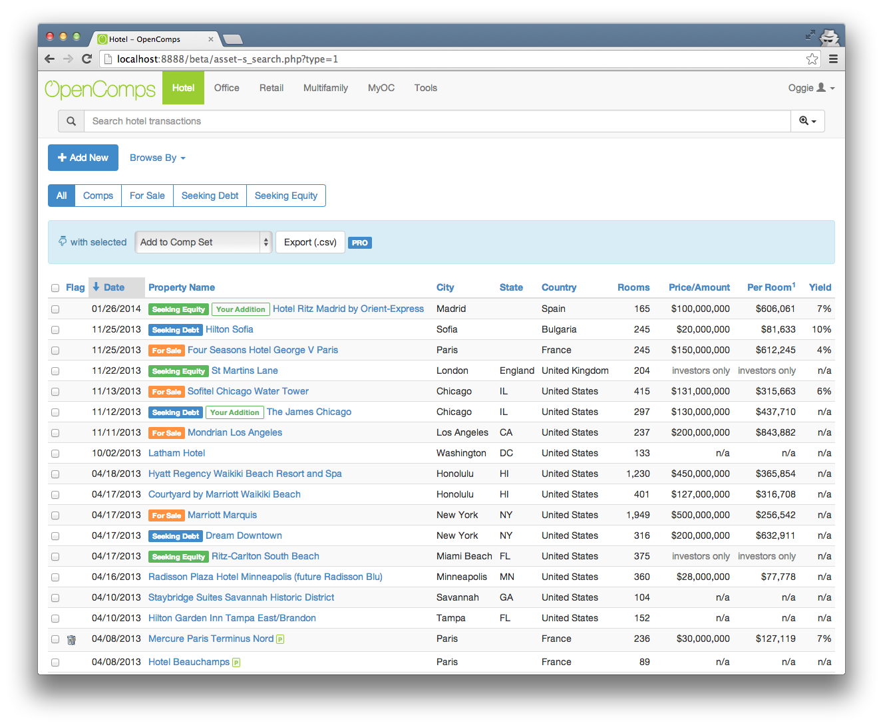
Task: Click the PRO badge
Action: [360, 243]
